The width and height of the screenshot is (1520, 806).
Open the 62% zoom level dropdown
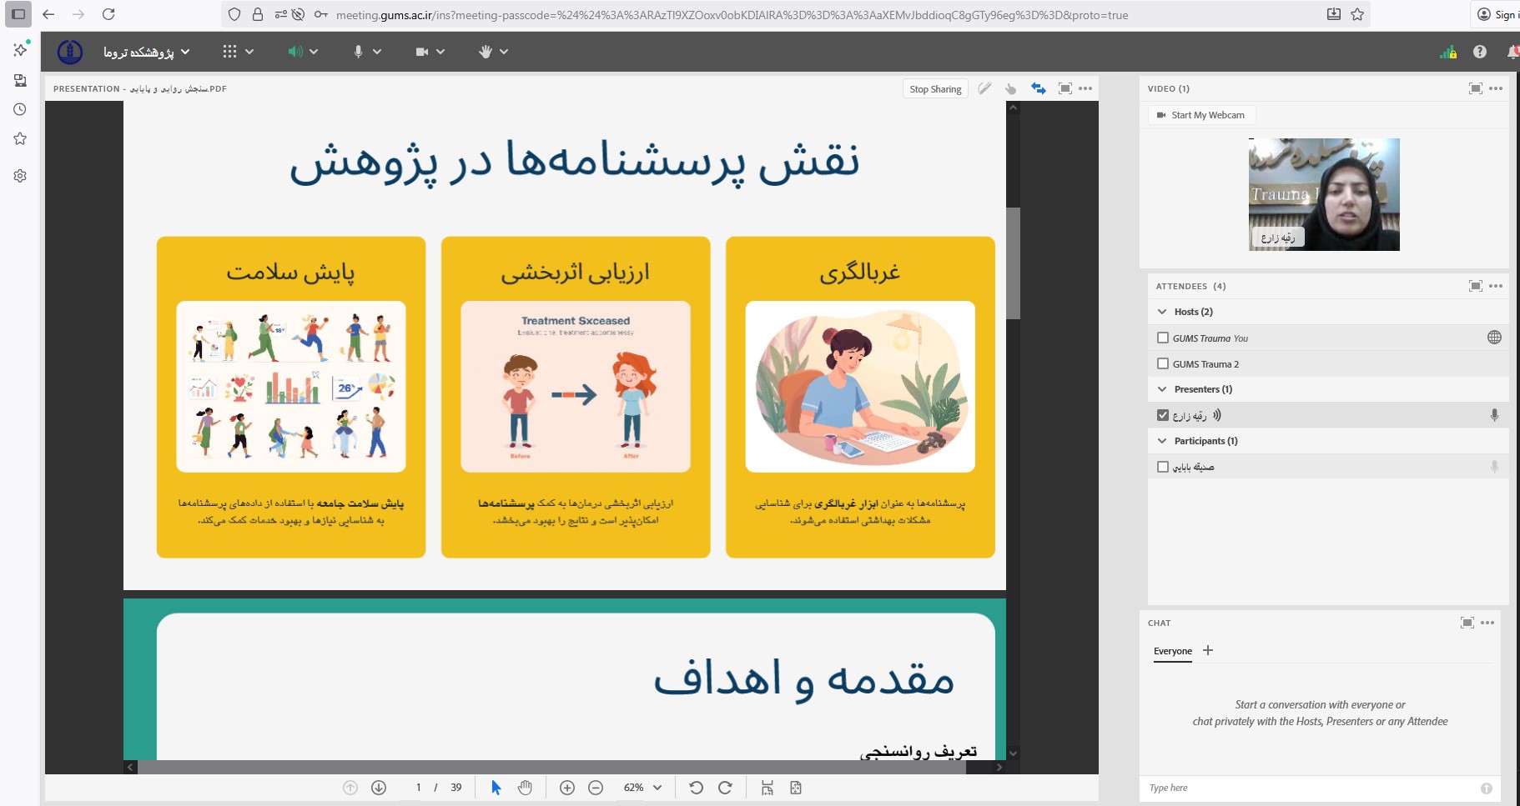tap(642, 788)
